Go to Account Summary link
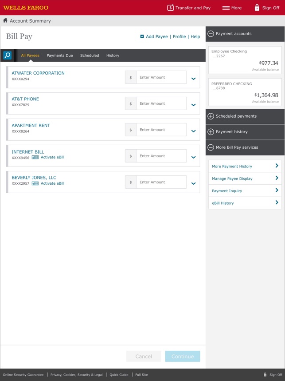The height and width of the screenshot is (381, 285). (30, 21)
